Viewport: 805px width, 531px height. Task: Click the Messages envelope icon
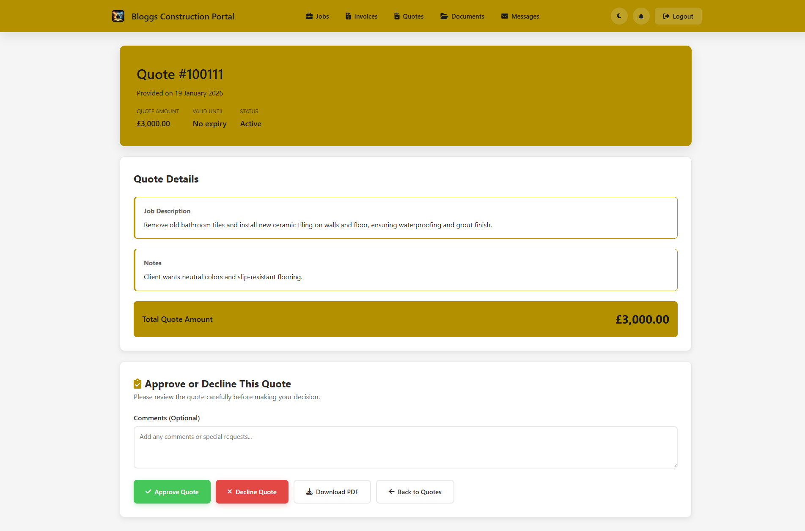[x=504, y=16]
